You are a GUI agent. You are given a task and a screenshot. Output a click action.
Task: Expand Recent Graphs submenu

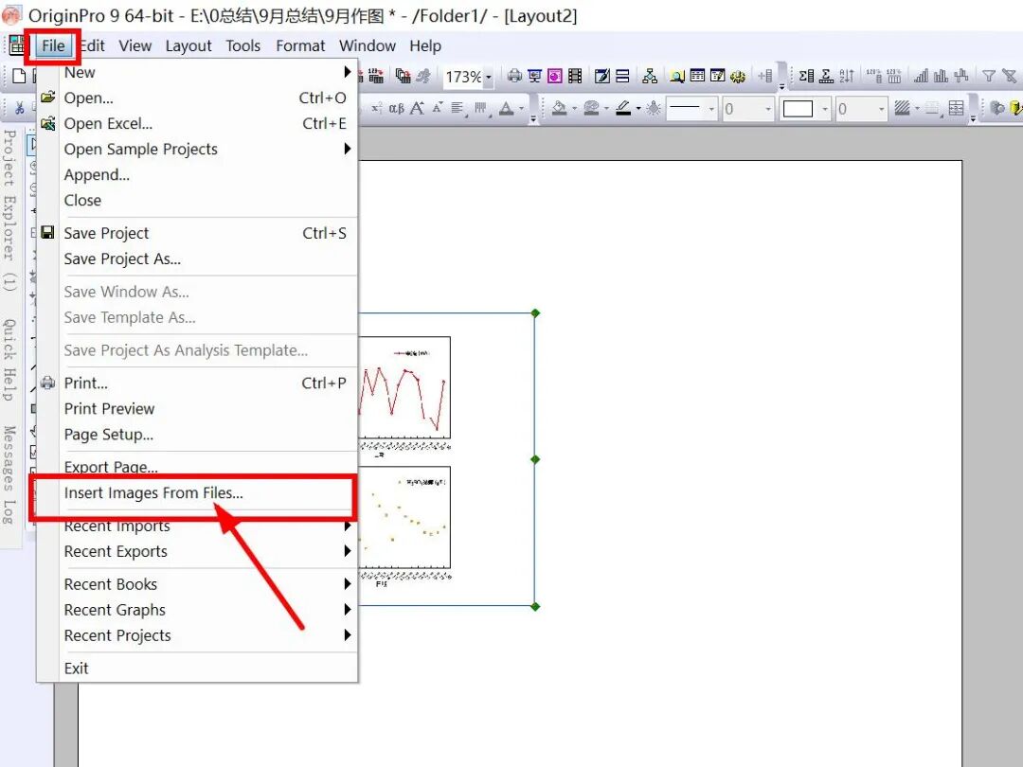pos(196,610)
